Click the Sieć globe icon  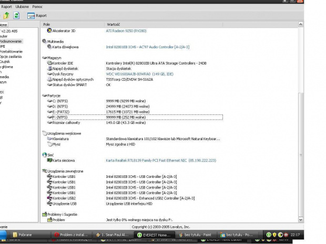pyautogui.click(x=44, y=155)
